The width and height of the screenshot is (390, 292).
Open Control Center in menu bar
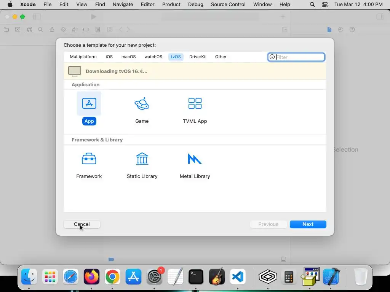(x=325, y=5)
